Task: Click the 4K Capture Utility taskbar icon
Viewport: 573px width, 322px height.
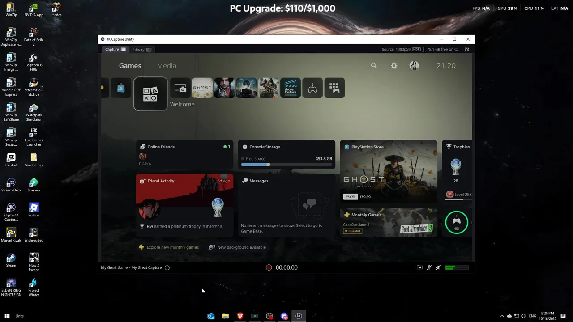Action: 299,316
